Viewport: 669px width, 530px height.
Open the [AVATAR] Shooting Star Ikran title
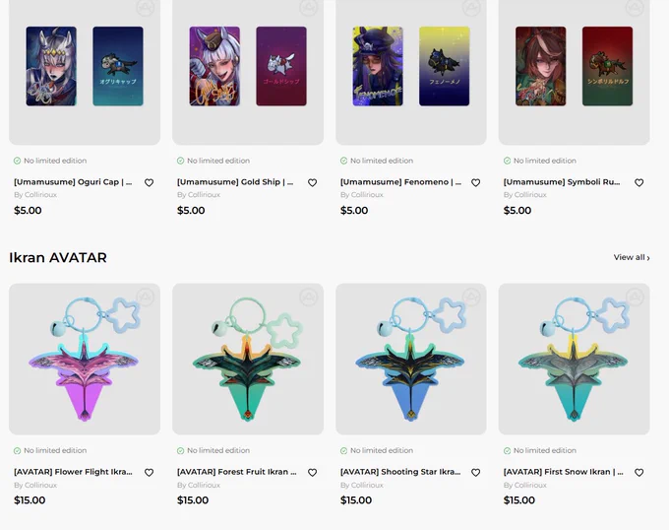point(400,472)
